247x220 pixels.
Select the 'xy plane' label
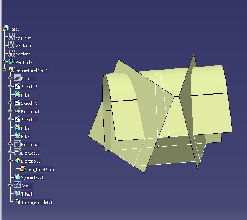click(23, 37)
